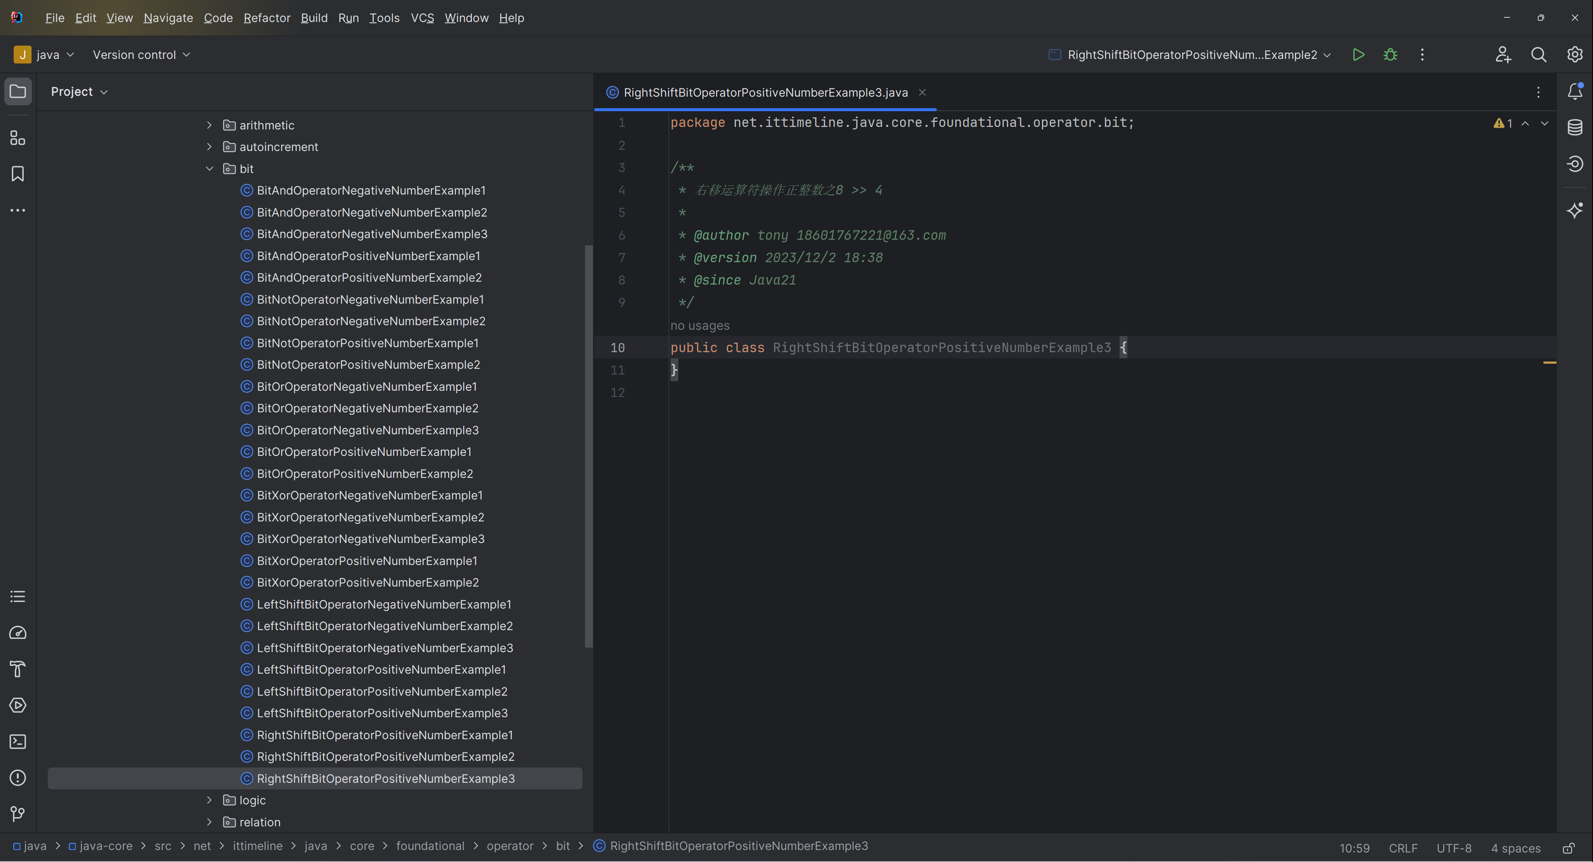Toggle read-only lock in status bar
The image size is (1593, 862).
(1569, 848)
